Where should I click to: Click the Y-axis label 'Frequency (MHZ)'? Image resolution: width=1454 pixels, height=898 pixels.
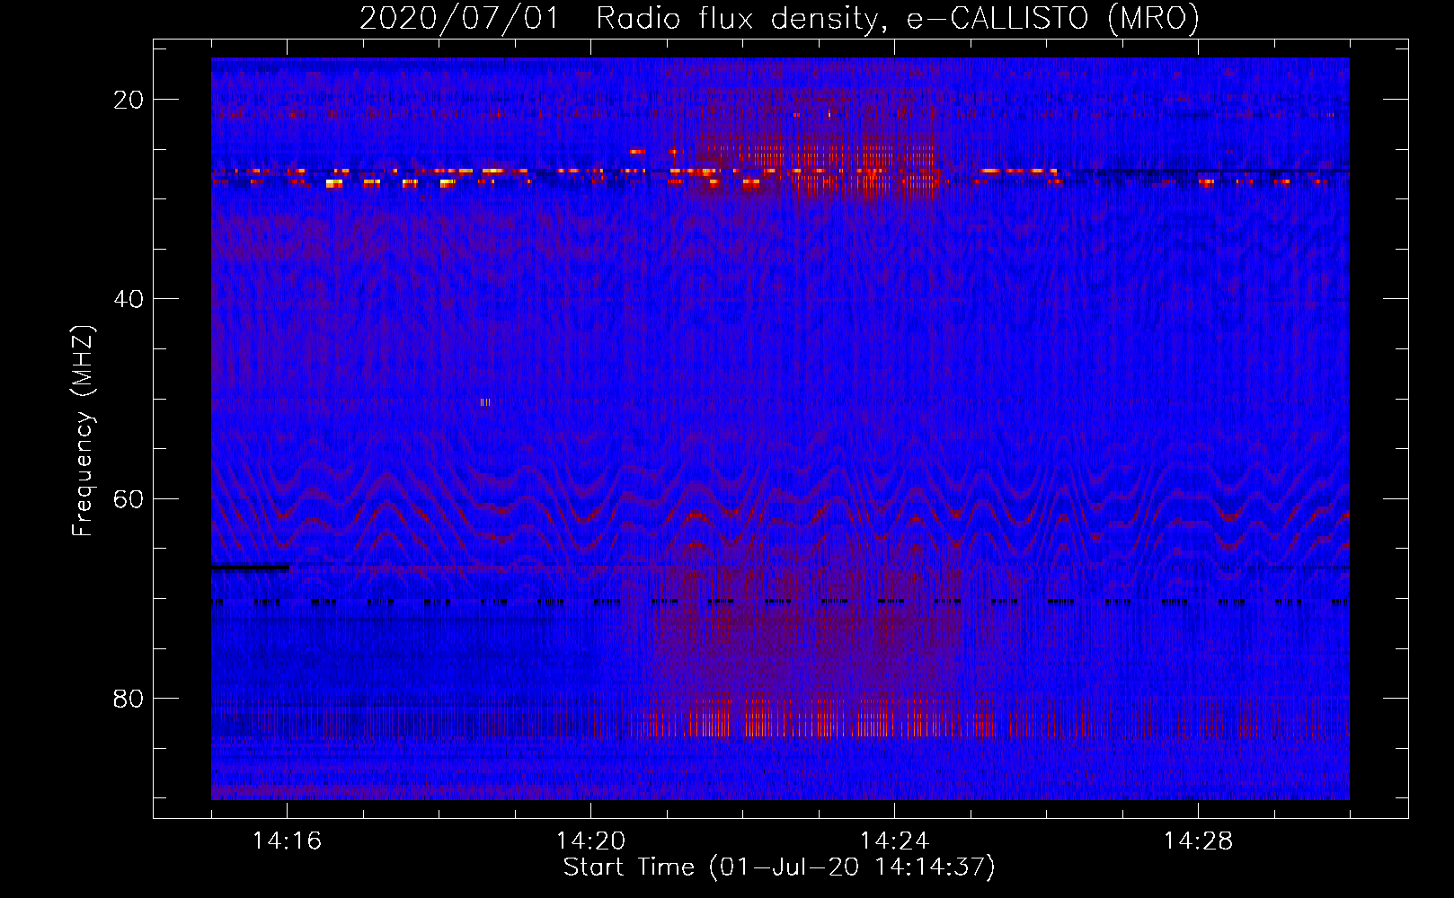[x=83, y=431]
